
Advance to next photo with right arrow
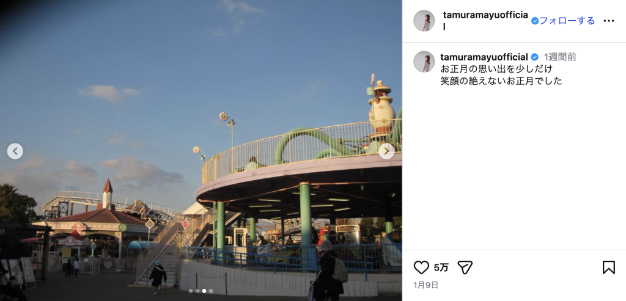coord(386,151)
